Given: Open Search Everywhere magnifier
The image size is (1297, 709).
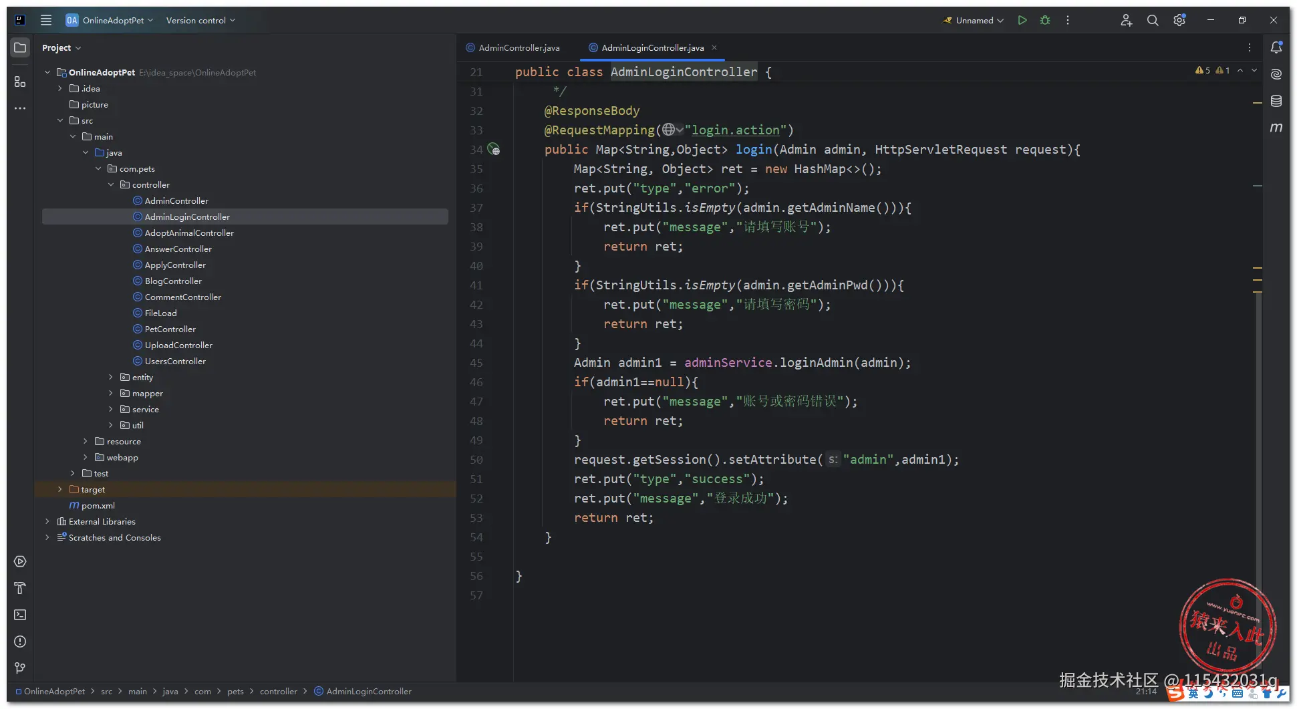Looking at the screenshot, I should (1153, 20).
